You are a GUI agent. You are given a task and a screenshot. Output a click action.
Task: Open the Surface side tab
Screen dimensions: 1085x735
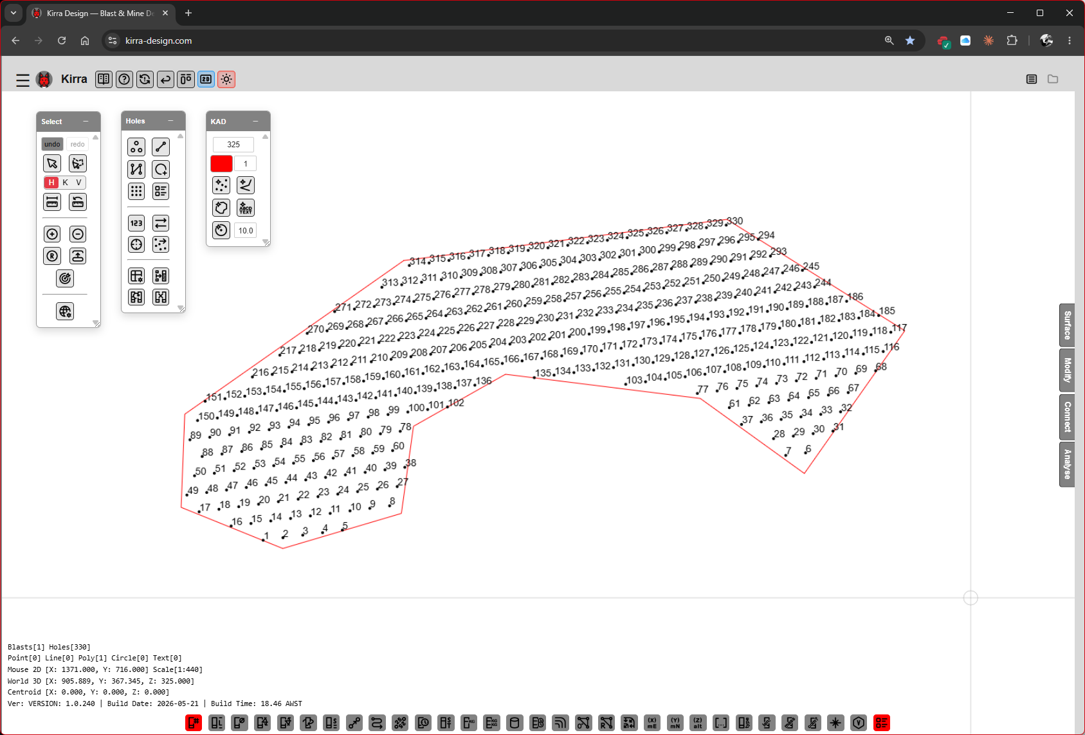coord(1067,325)
